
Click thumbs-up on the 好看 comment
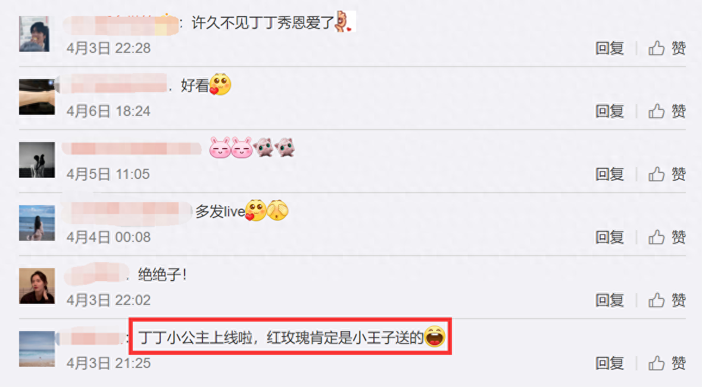(667, 111)
